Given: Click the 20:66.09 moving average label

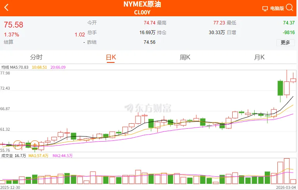Looking at the screenshot, I should pos(58,67).
